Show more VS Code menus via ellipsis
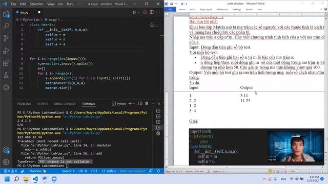This screenshot has height=184, width=328. click(x=79, y=4)
